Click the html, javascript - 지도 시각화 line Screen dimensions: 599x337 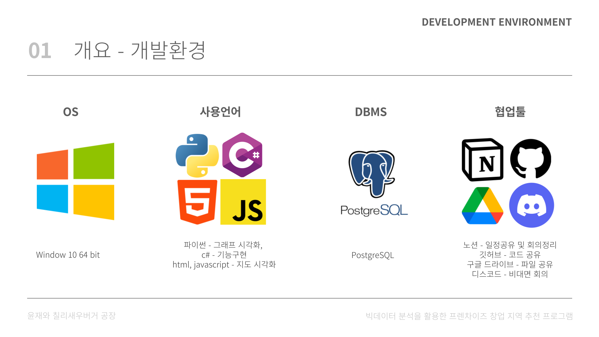point(224,265)
